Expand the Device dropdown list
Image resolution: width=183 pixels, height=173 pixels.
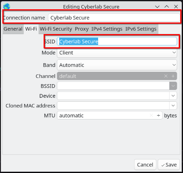tap(173, 96)
